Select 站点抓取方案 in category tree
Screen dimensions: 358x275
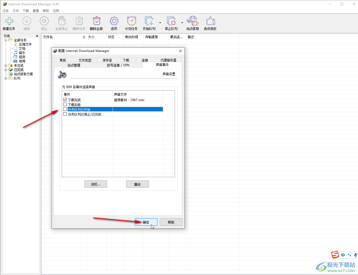click(23, 74)
